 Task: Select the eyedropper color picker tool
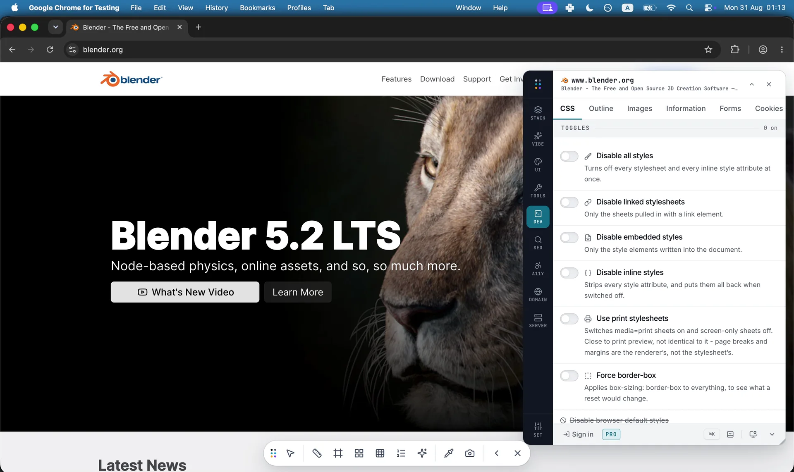tap(449, 453)
